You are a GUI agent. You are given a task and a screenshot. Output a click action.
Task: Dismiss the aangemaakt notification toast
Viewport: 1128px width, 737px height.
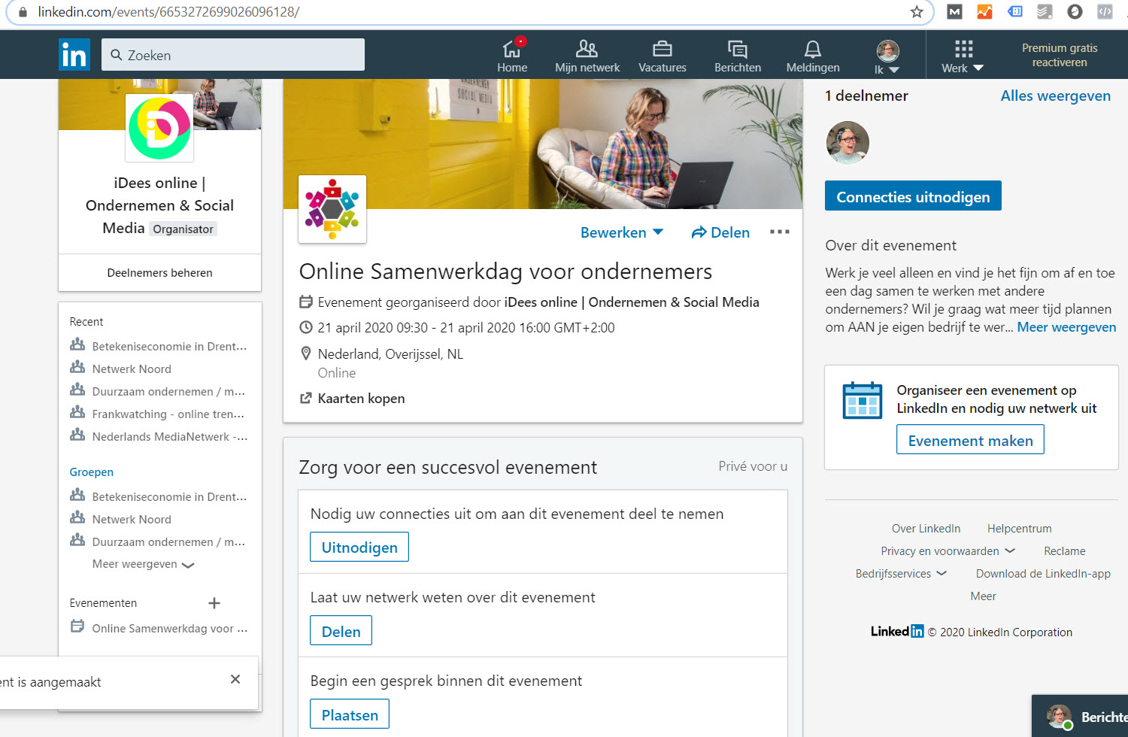click(235, 679)
